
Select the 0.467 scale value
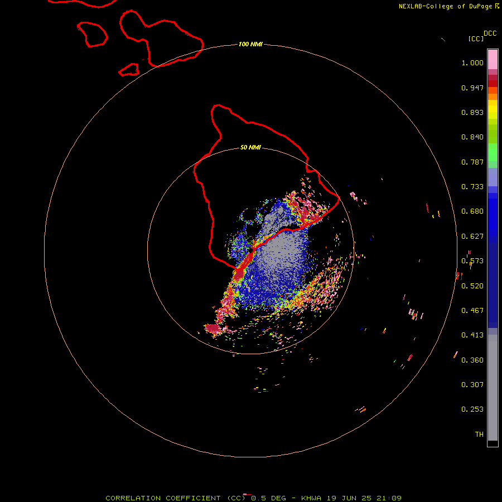[472, 311]
